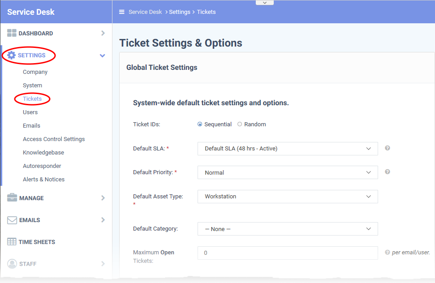Click the hamburger menu icon in header
Image resolution: width=435 pixels, height=283 pixels.
click(x=121, y=12)
